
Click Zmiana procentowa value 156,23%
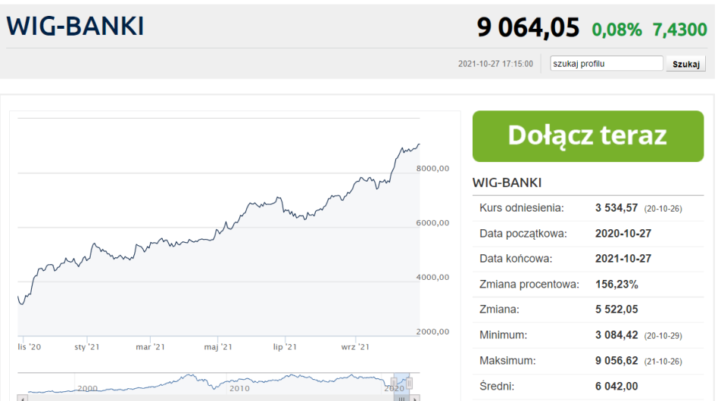(x=617, y=284)
